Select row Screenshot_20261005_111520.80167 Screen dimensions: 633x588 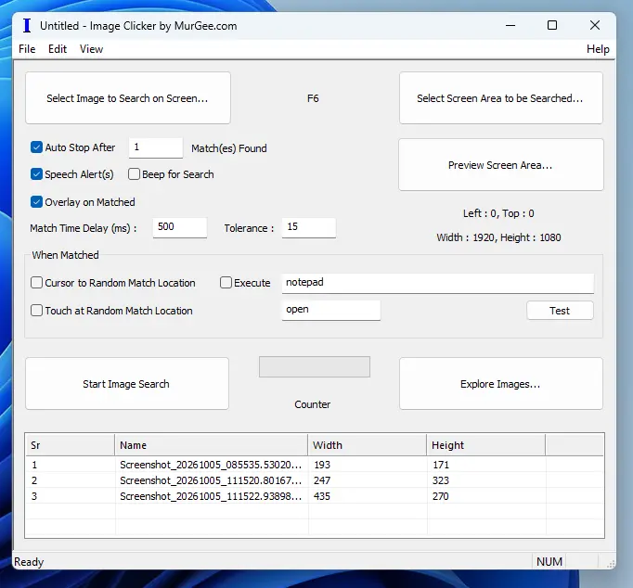point(315,480)
